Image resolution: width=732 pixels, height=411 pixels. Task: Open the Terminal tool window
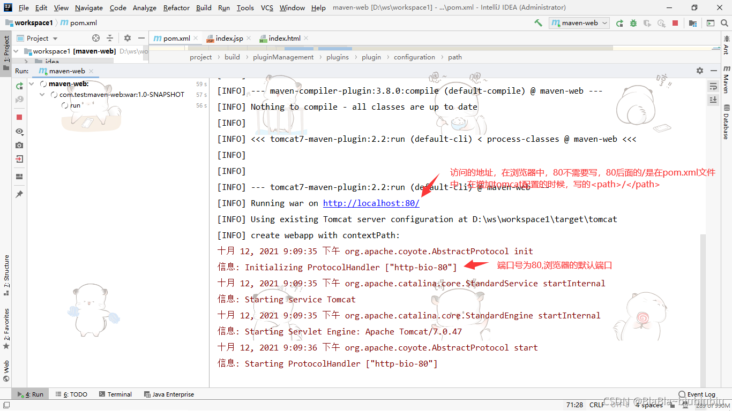pos(115,394)
